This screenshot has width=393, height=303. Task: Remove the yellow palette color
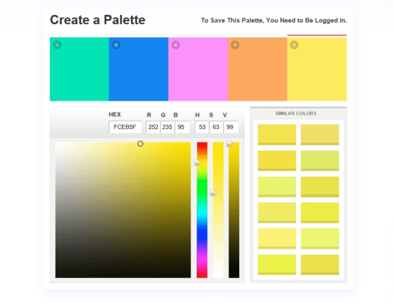(294, 45)
